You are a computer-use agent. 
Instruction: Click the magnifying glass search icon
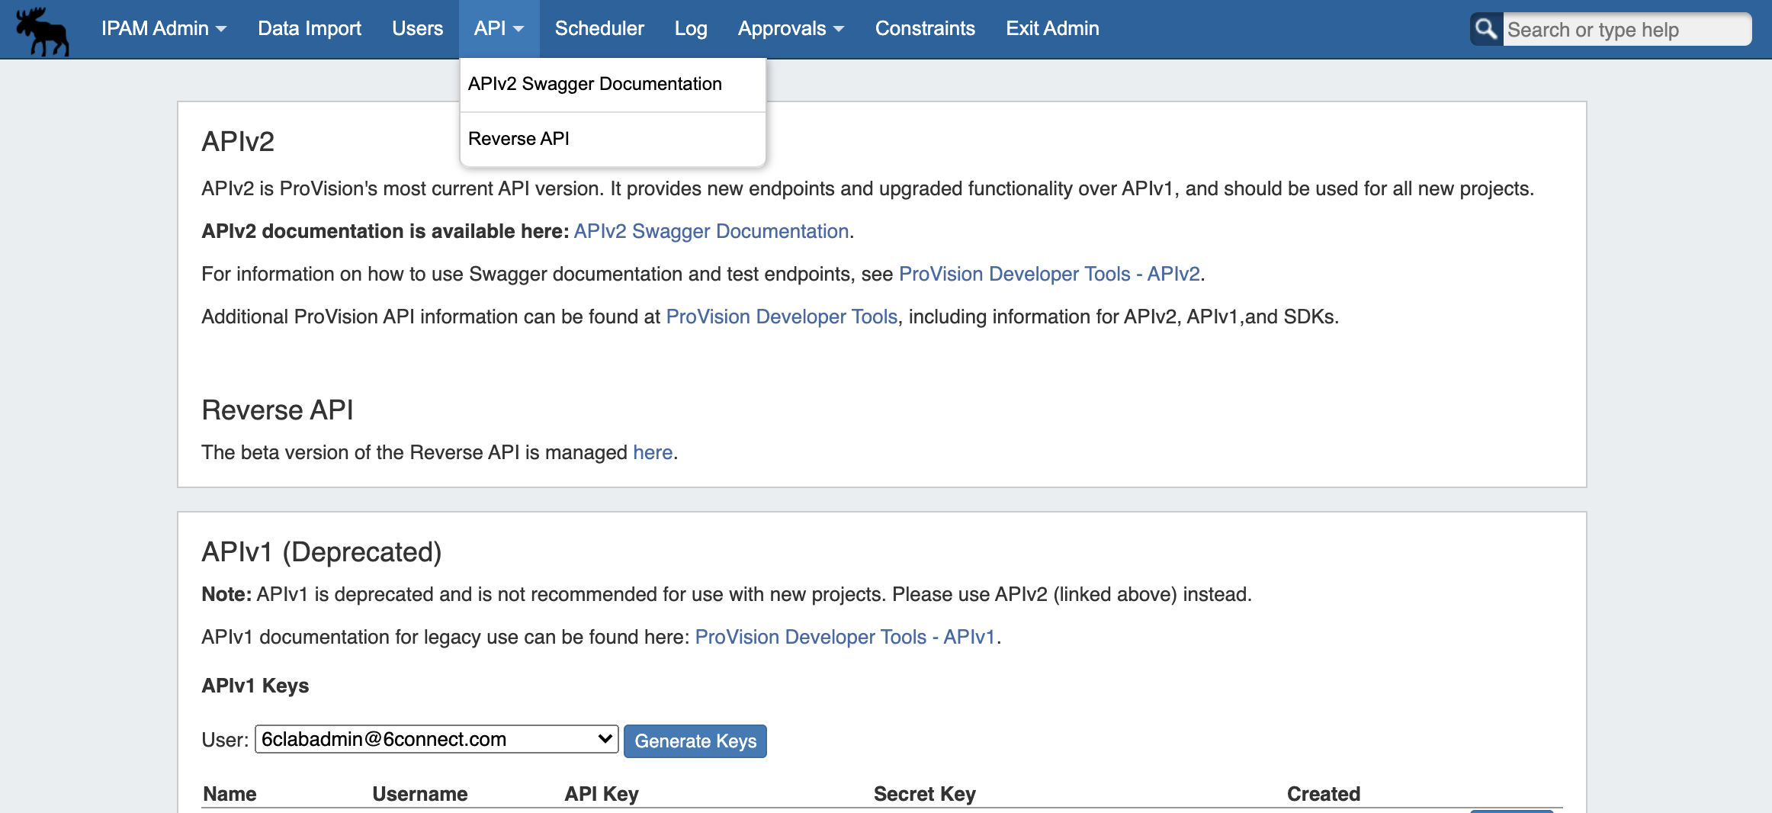pos(1485,29)
